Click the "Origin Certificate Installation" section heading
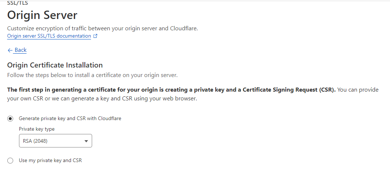 point(55,65)
